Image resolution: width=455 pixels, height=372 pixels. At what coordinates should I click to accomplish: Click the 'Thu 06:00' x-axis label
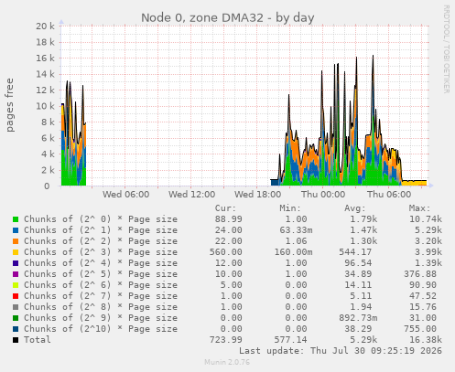[x=389, y=194]
